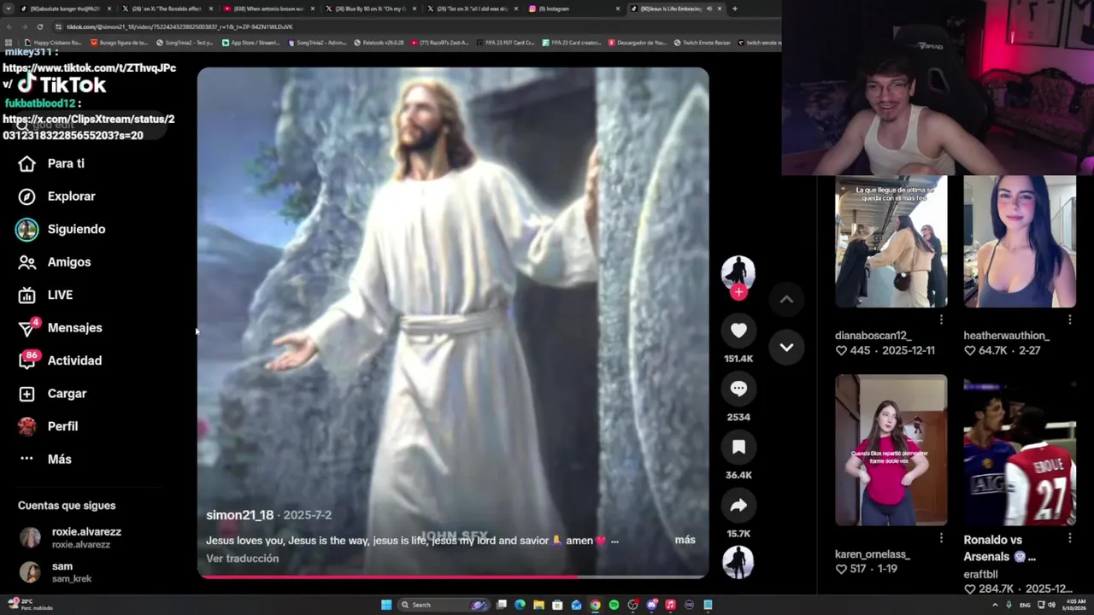Mute the Jesus Is Life tab audio
The height and width of the screenshot is (615, 1094).
click(709, 9)
